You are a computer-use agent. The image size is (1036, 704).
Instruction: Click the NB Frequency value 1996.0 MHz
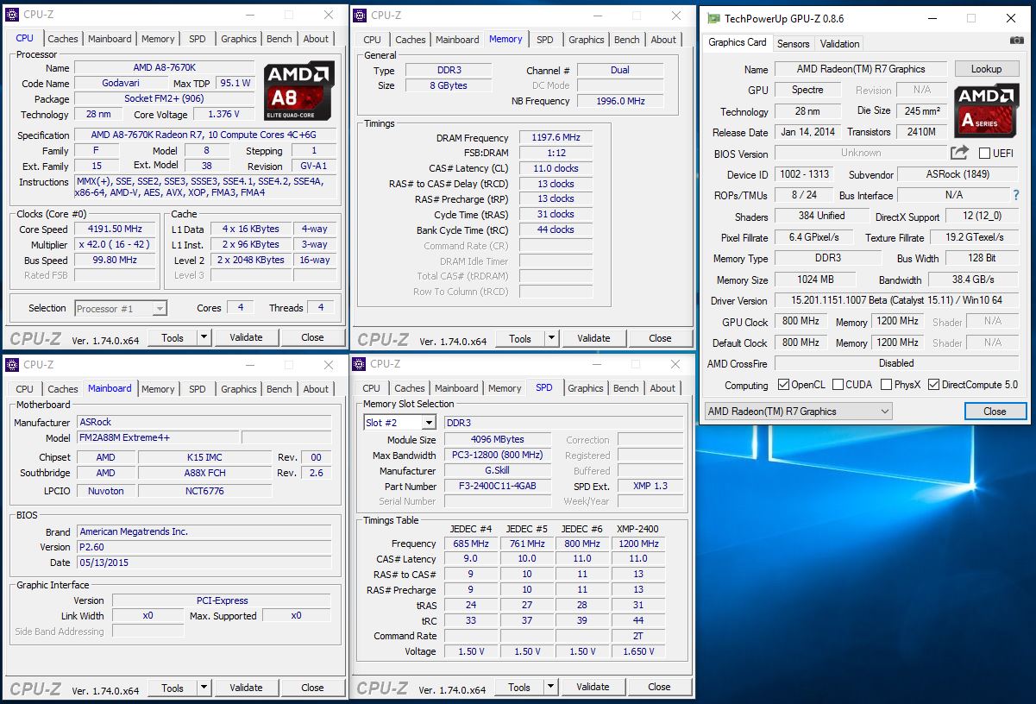620,101
